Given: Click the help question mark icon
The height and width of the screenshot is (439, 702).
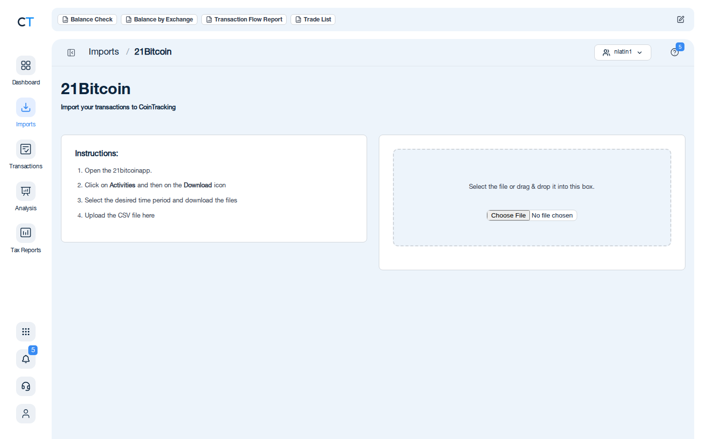Looking at the screenshot, I should click(675, 52).
